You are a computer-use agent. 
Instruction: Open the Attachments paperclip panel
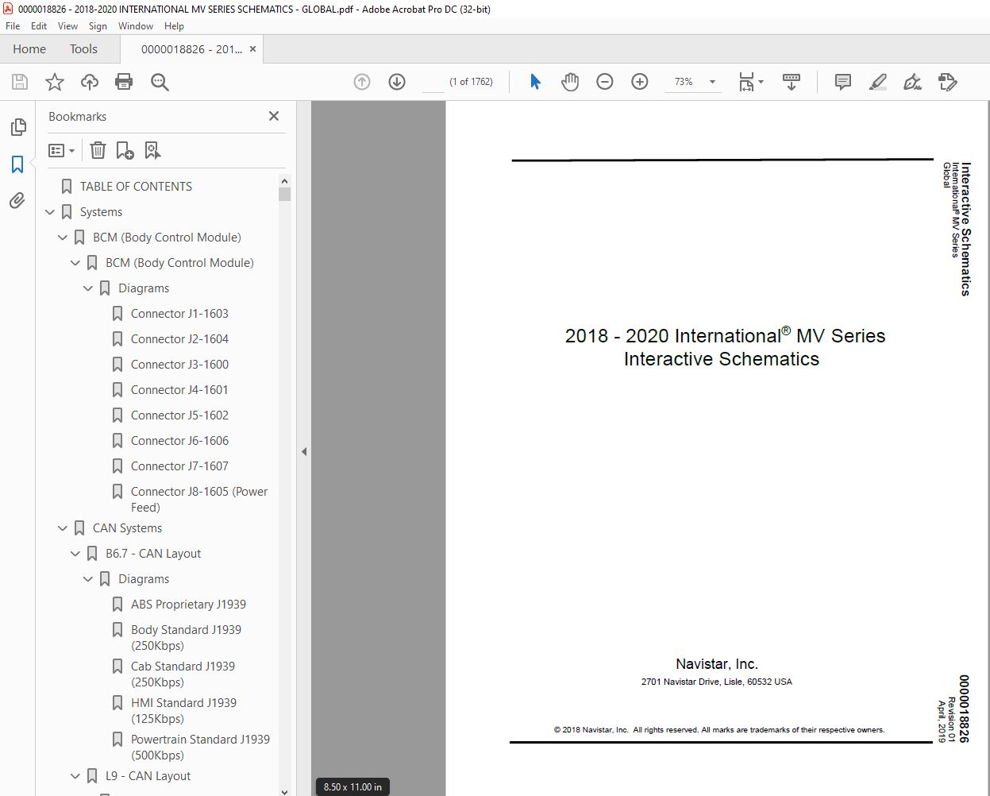tap(17, 201)
